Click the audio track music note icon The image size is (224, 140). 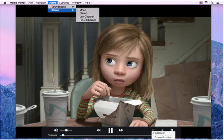[163, 130]
